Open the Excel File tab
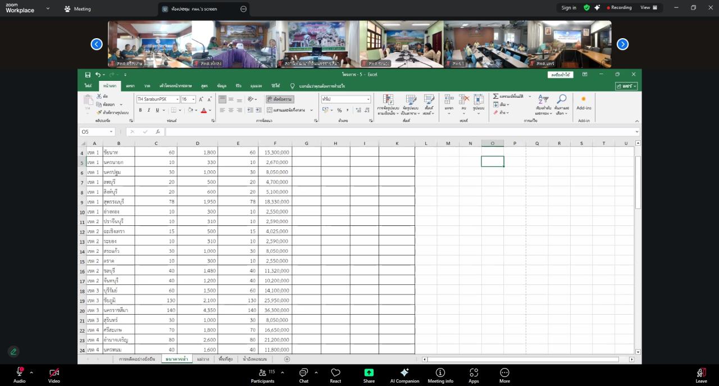This screenshot has width=719, height=386. pos(88,86)
